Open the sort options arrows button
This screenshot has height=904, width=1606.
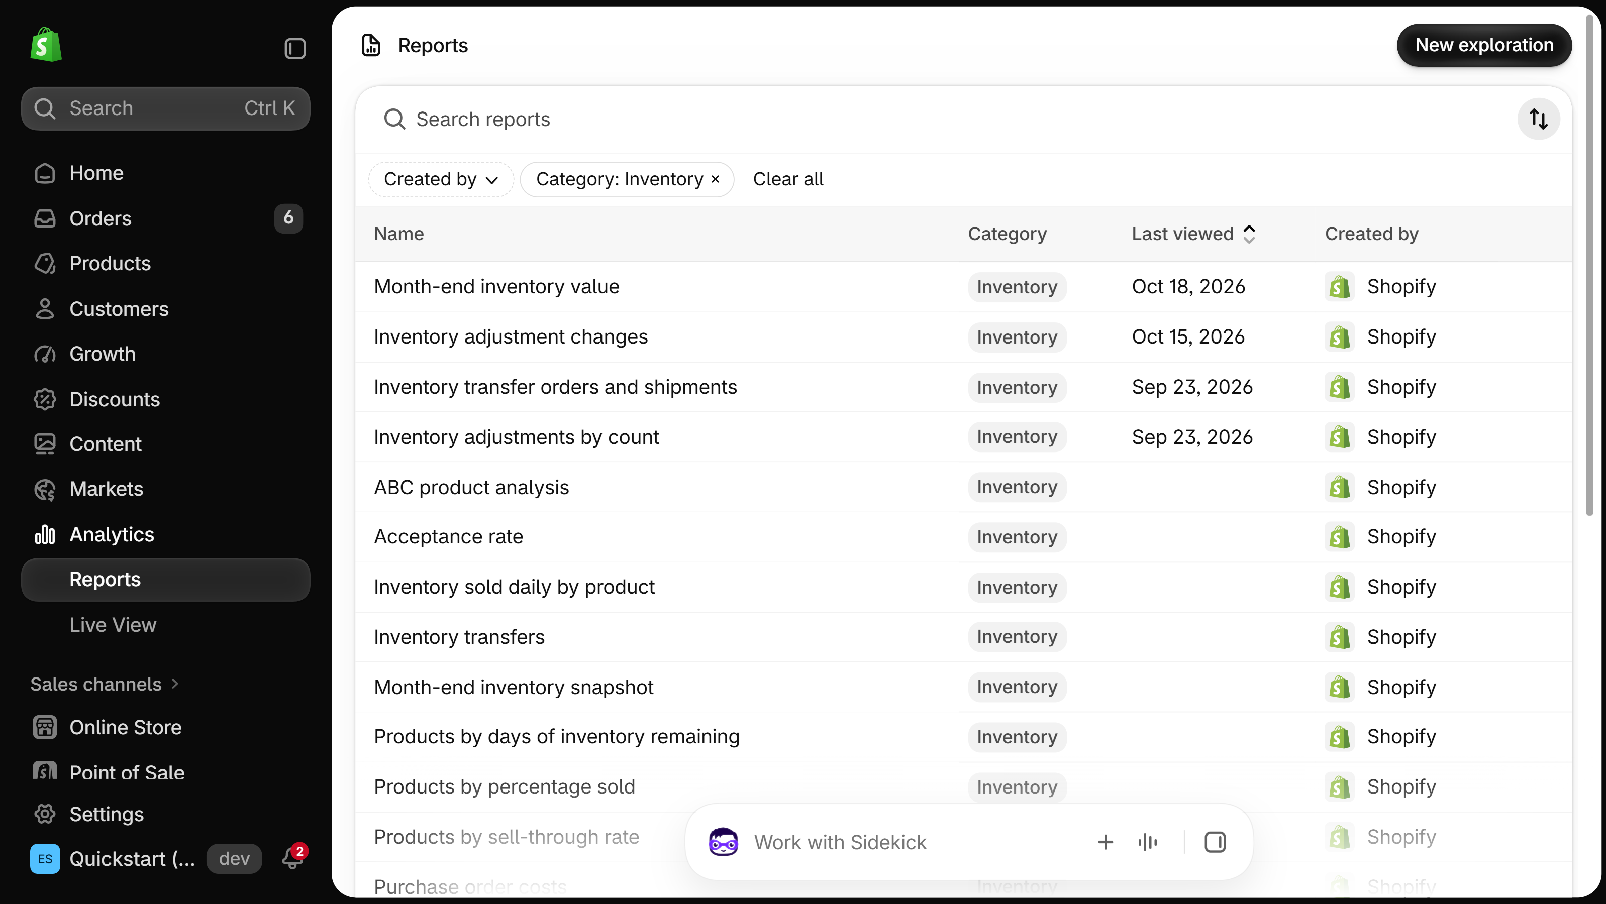click(x=1539, y=119)
